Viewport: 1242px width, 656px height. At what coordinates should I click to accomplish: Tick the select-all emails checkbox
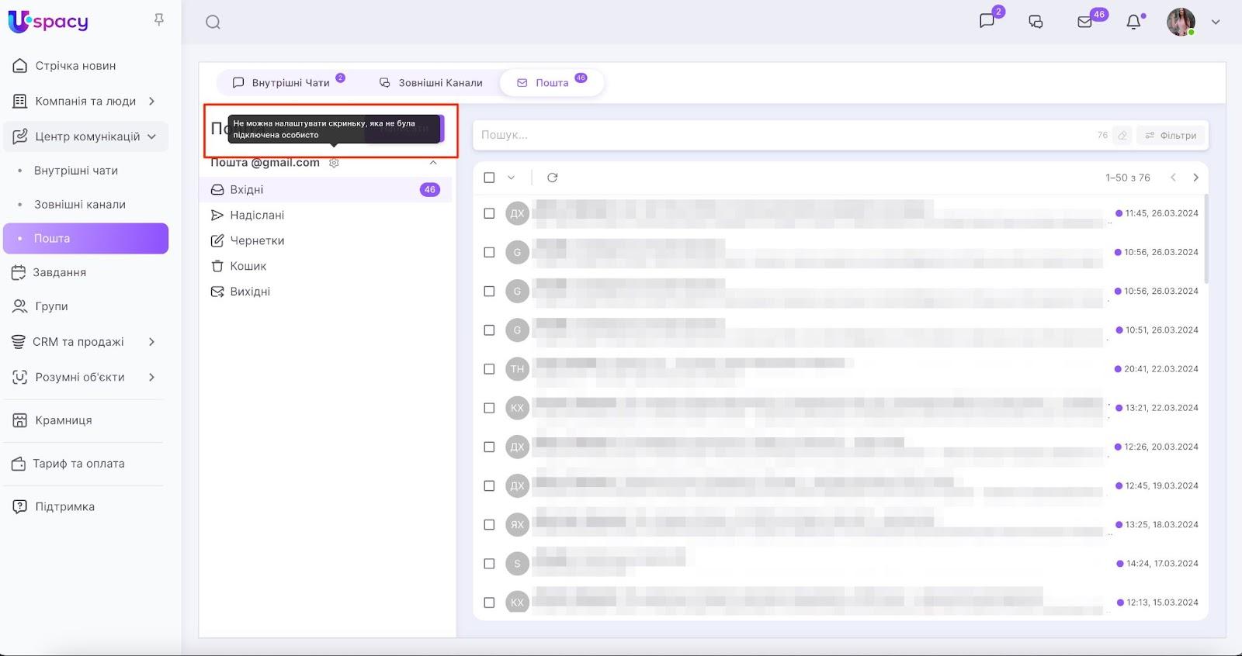489,178
